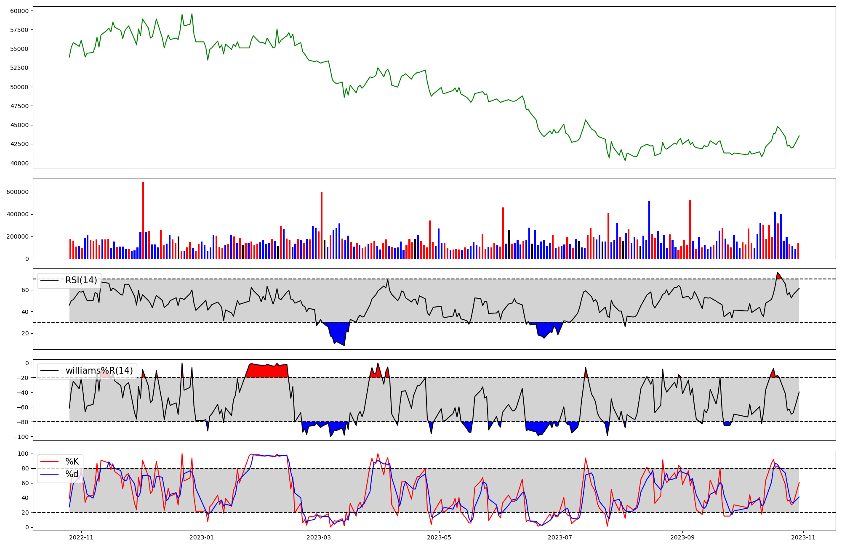Click the 60000 price axis label
The image size is (842, 547).
tap(19, 11)
